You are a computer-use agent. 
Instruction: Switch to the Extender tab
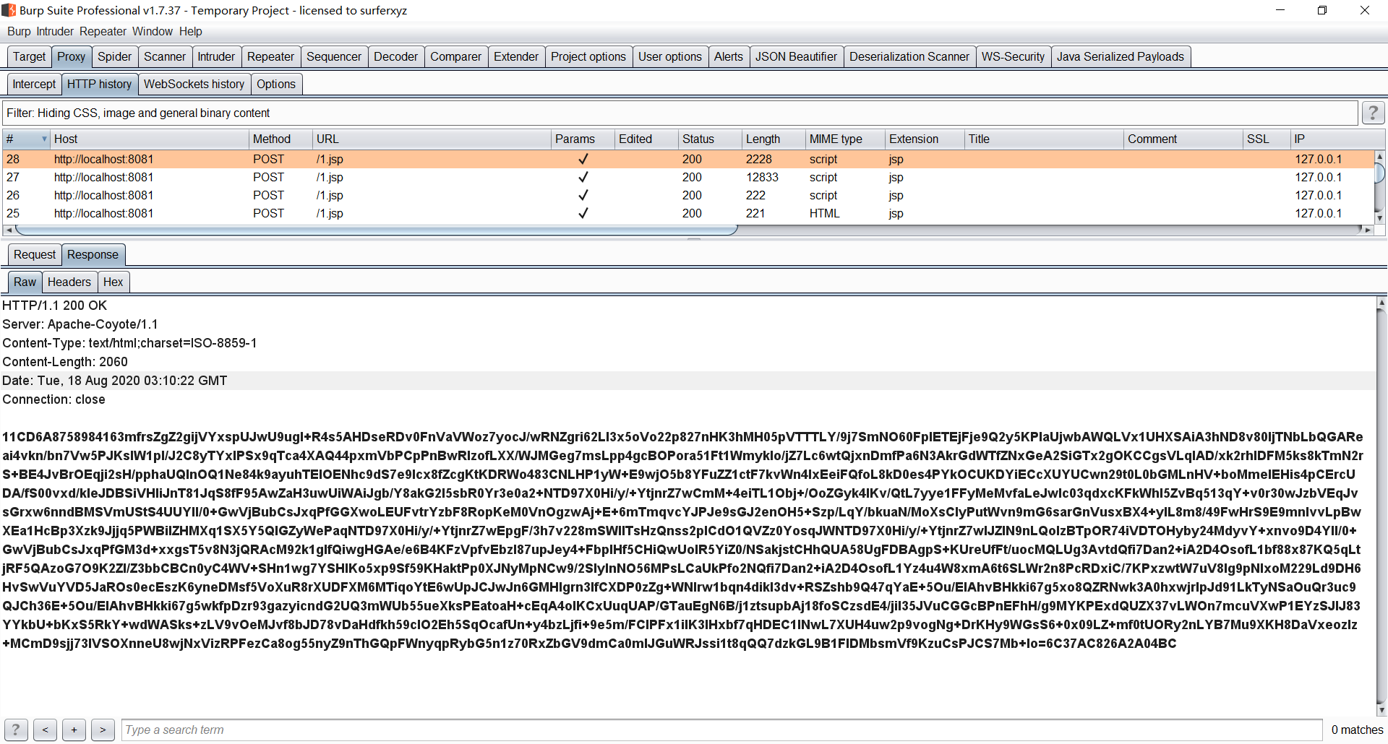tap(516, 56)
